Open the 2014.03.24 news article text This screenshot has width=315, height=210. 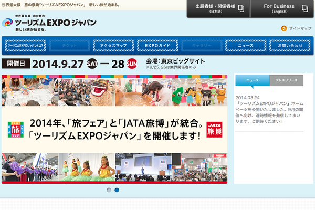(269, 110)
